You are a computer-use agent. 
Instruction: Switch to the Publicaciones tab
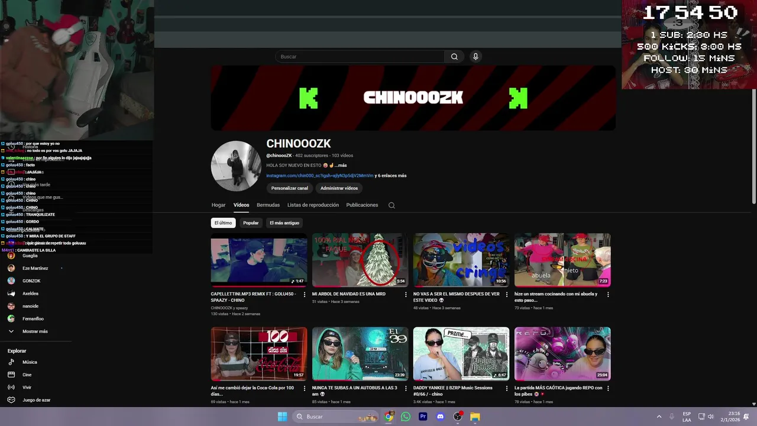(362, 205)
